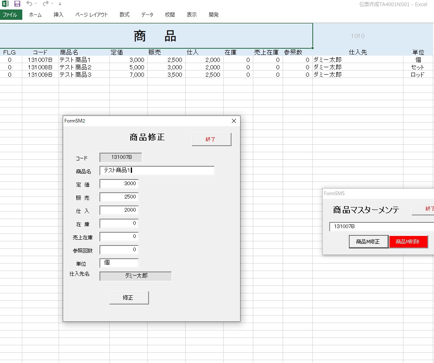The width and height of the screenshot is (434, 363).
Task: Select the 定価 column header cell
Action: click(x=128, y=52)
